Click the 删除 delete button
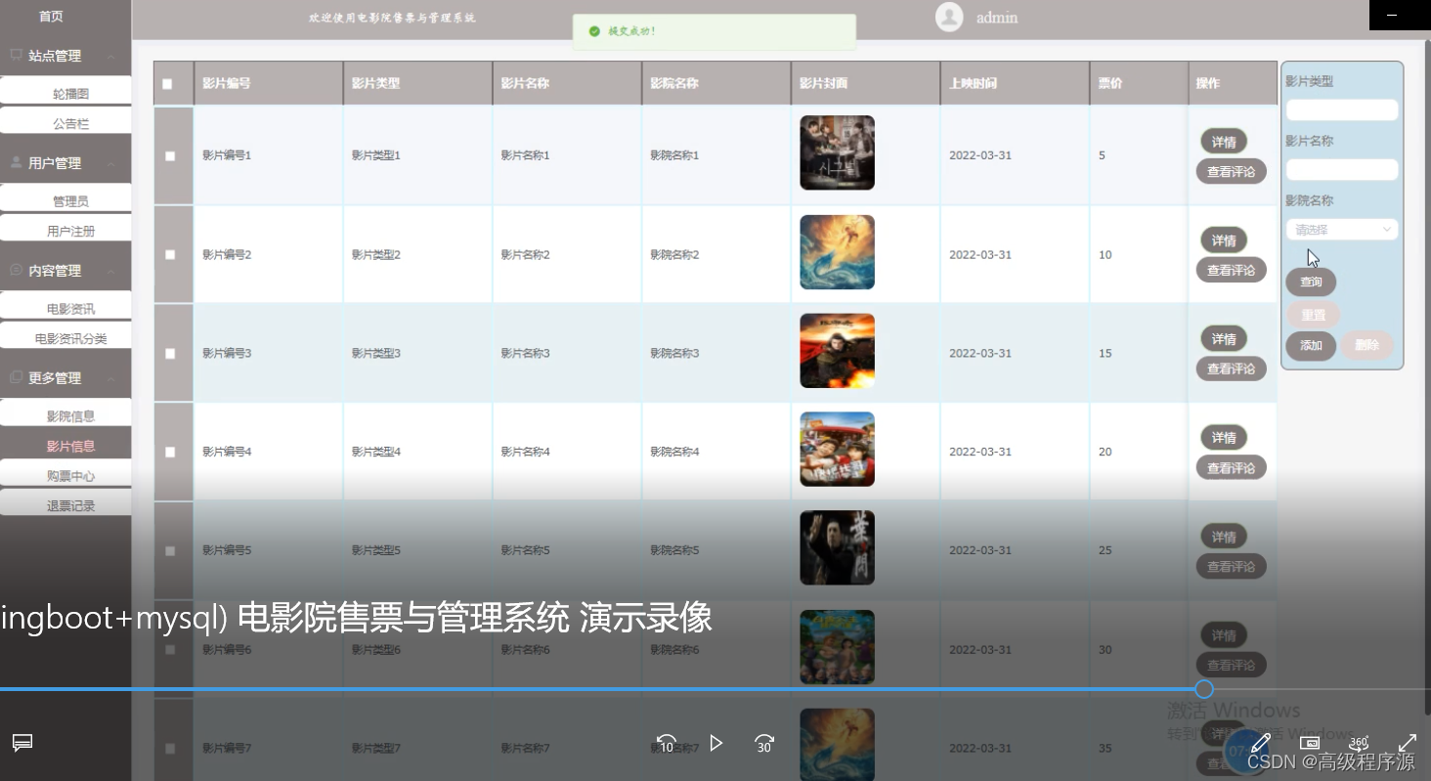1431x781 pixels. [1366, 345]
